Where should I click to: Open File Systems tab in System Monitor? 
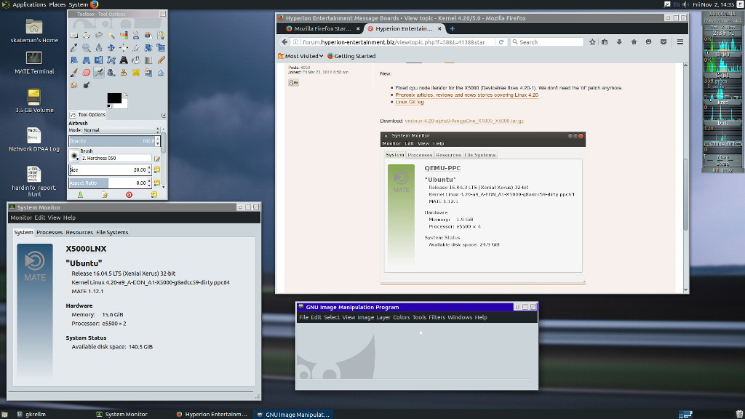pos(112,232)
